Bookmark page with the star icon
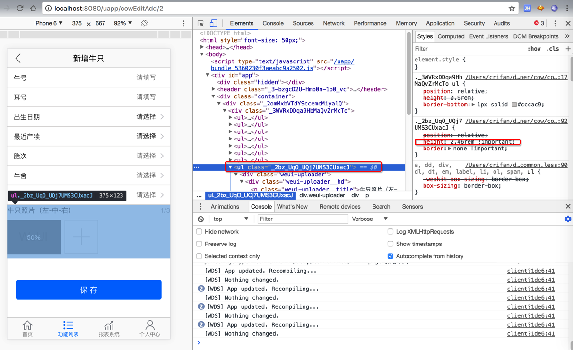Screen dimensions: 573x350 click(x=512, y=8)
